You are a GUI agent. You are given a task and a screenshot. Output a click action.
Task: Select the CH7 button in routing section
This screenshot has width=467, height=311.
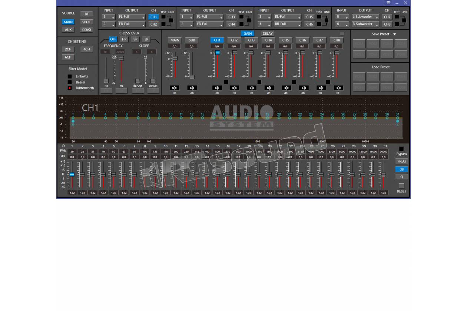click(387, 17)
